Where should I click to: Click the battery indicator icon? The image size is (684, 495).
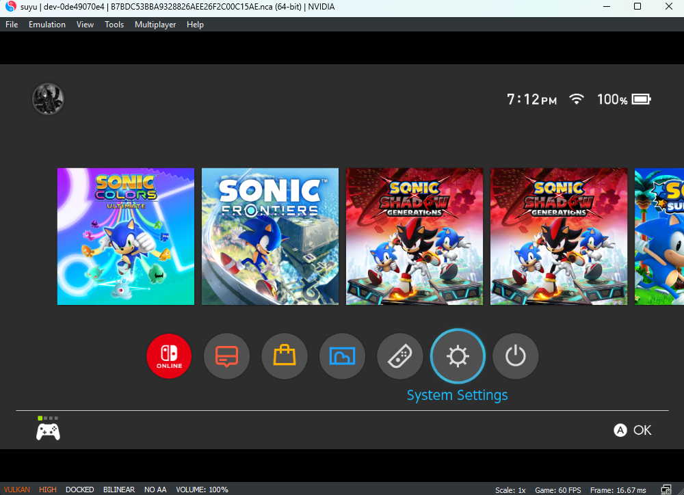pyautogui.click(x=642, y=99)
